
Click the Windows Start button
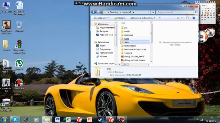pos(4,120)
